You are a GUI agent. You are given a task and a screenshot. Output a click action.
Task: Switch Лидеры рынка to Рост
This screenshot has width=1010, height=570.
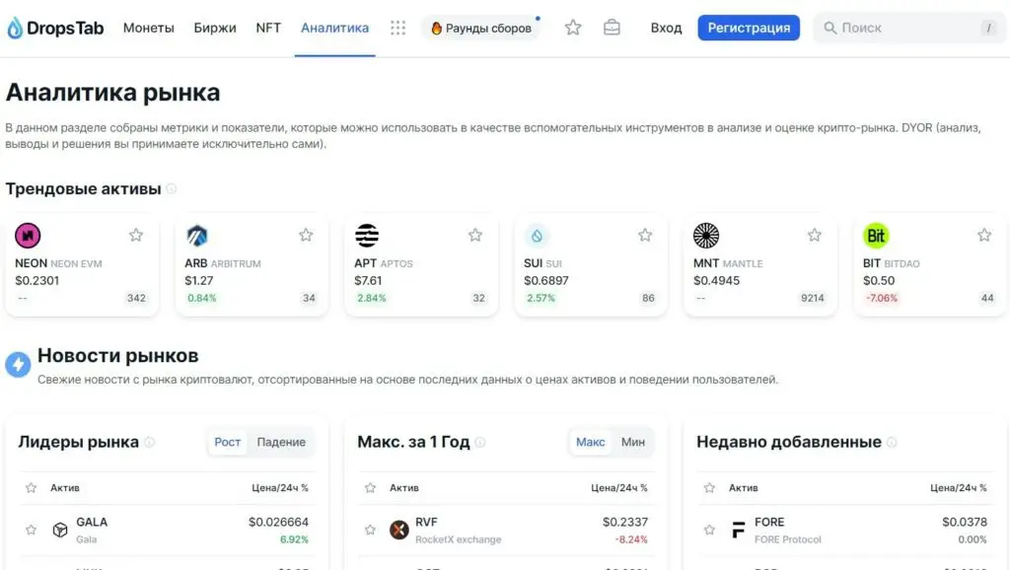(x=228, y=442)
